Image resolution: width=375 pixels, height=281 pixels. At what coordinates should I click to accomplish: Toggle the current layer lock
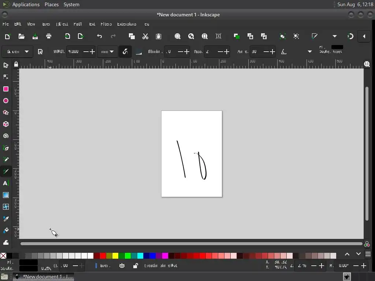pos(135,266)
